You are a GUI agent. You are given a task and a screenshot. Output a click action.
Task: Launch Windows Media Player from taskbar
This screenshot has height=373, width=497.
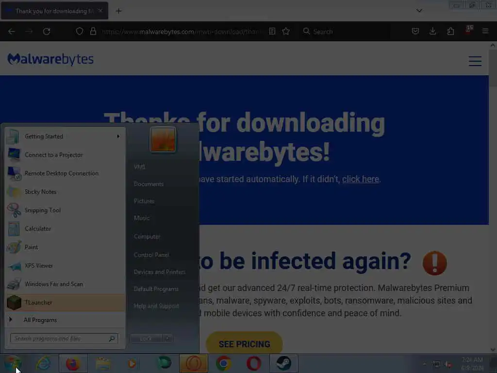(x=132, y=363)
